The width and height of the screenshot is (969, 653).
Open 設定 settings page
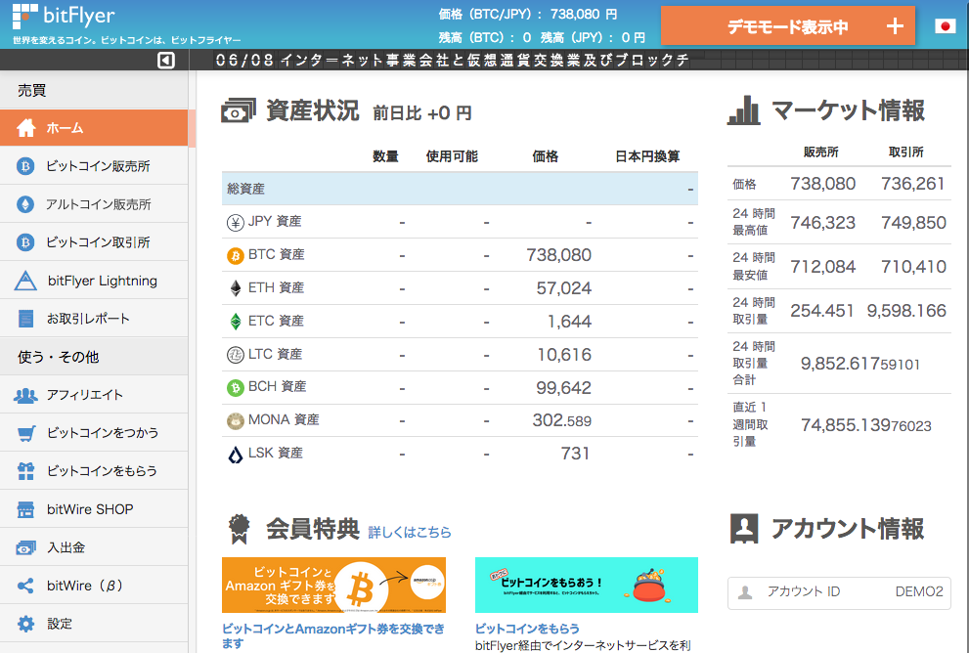pyautogui.click(x=94, y=624)
